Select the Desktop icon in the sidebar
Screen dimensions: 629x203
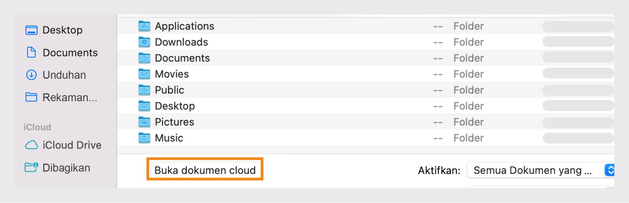(31, 30)
